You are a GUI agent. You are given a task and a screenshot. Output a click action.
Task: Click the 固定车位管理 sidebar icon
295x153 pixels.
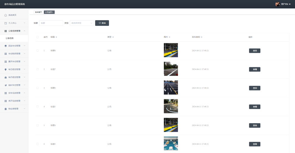pyautogui.click(x=5, y=46)
